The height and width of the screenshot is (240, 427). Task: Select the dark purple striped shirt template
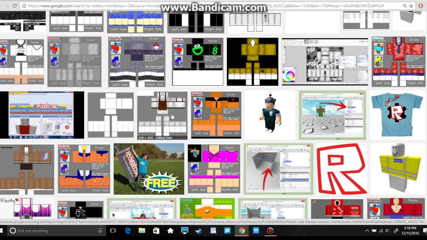[x=137, y=62]
